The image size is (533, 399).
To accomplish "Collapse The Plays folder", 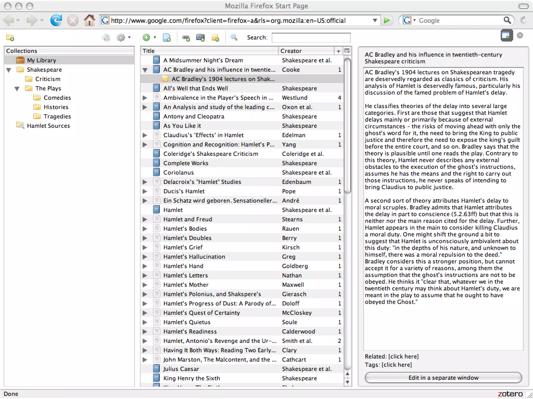I will (17, 89).
